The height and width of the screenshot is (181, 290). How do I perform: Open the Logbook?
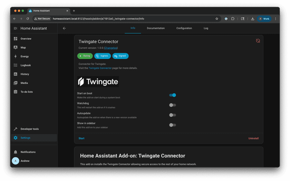point(26,65)
